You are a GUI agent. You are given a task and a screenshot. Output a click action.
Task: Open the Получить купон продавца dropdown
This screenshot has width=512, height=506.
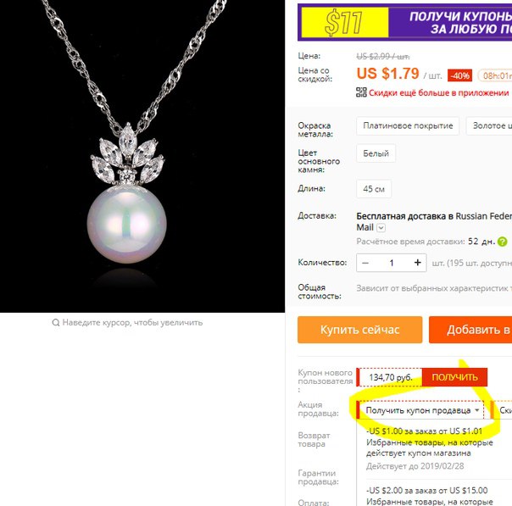click(x=421, y=410)
